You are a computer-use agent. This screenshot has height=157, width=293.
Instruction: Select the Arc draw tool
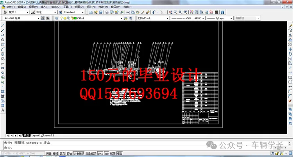click(3, 49)
